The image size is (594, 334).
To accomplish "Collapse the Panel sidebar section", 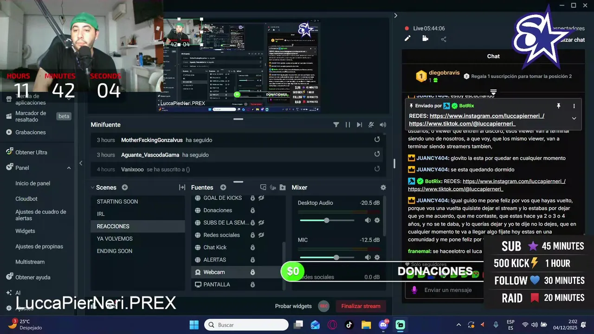I will (69, 167).
